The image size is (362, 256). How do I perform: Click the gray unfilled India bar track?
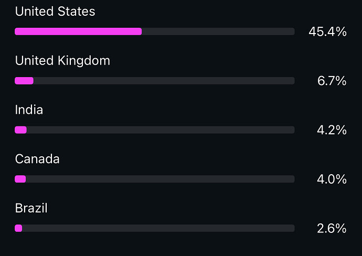[160, 130]
